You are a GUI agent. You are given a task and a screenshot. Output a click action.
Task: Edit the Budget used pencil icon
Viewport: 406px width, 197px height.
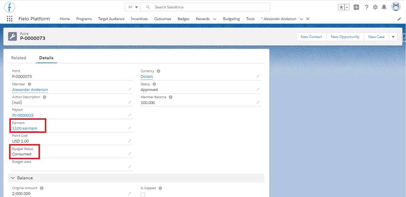click(x=130, y=167)
